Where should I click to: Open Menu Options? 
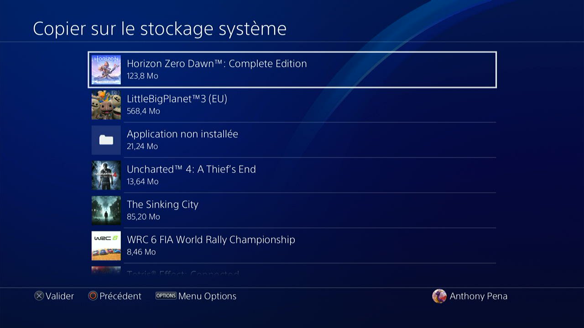207,296
